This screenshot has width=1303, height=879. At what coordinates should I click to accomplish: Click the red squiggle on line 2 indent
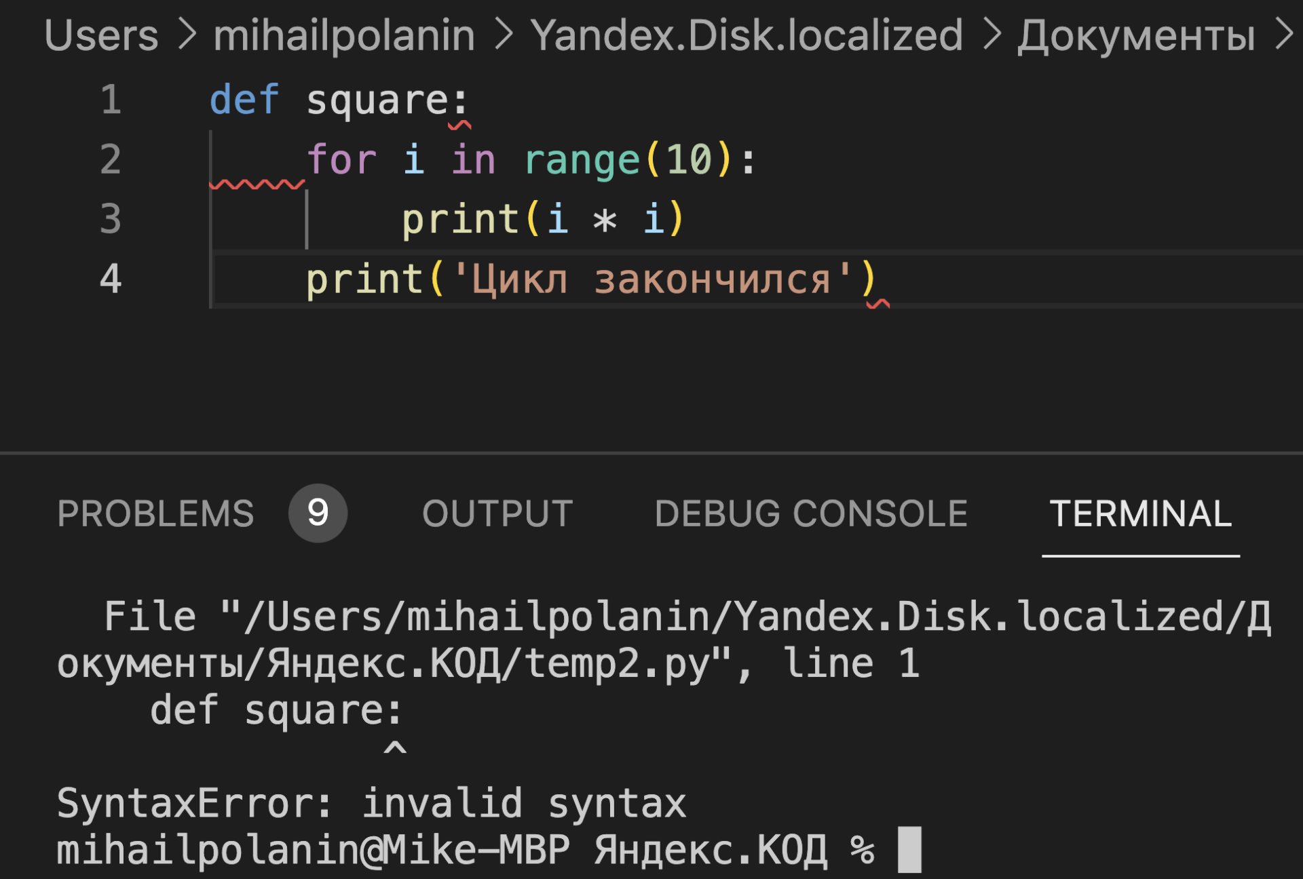tap(258, 183)
